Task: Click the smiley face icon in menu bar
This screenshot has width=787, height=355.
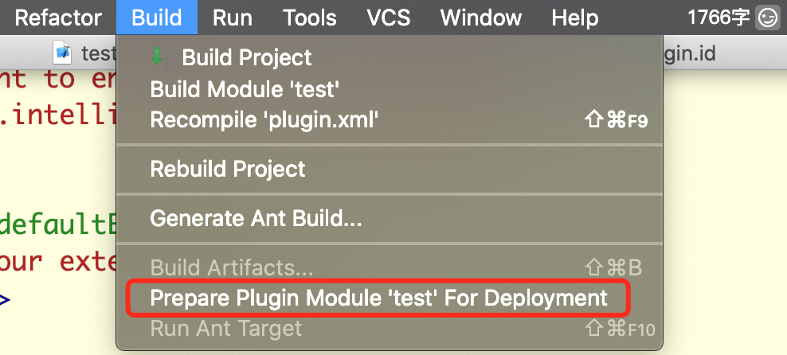Action: tap(768, 19)
